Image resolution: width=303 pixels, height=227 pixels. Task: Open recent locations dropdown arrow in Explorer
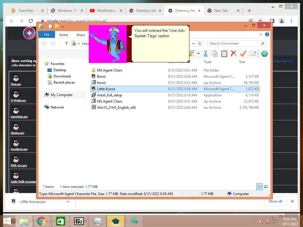pos(60,43)
